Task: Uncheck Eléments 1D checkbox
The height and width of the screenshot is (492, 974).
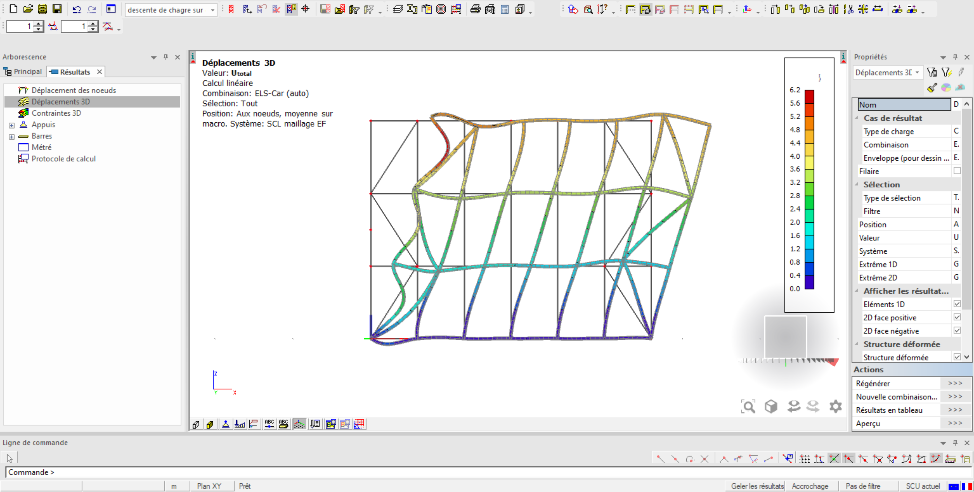Action: [957, 304]
